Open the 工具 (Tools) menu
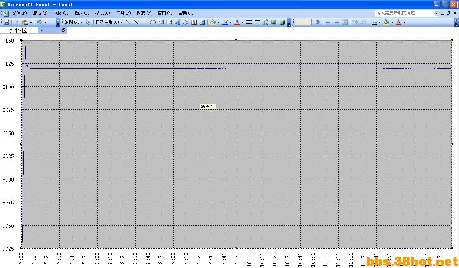459x268 pixels. tap(123, 13)
